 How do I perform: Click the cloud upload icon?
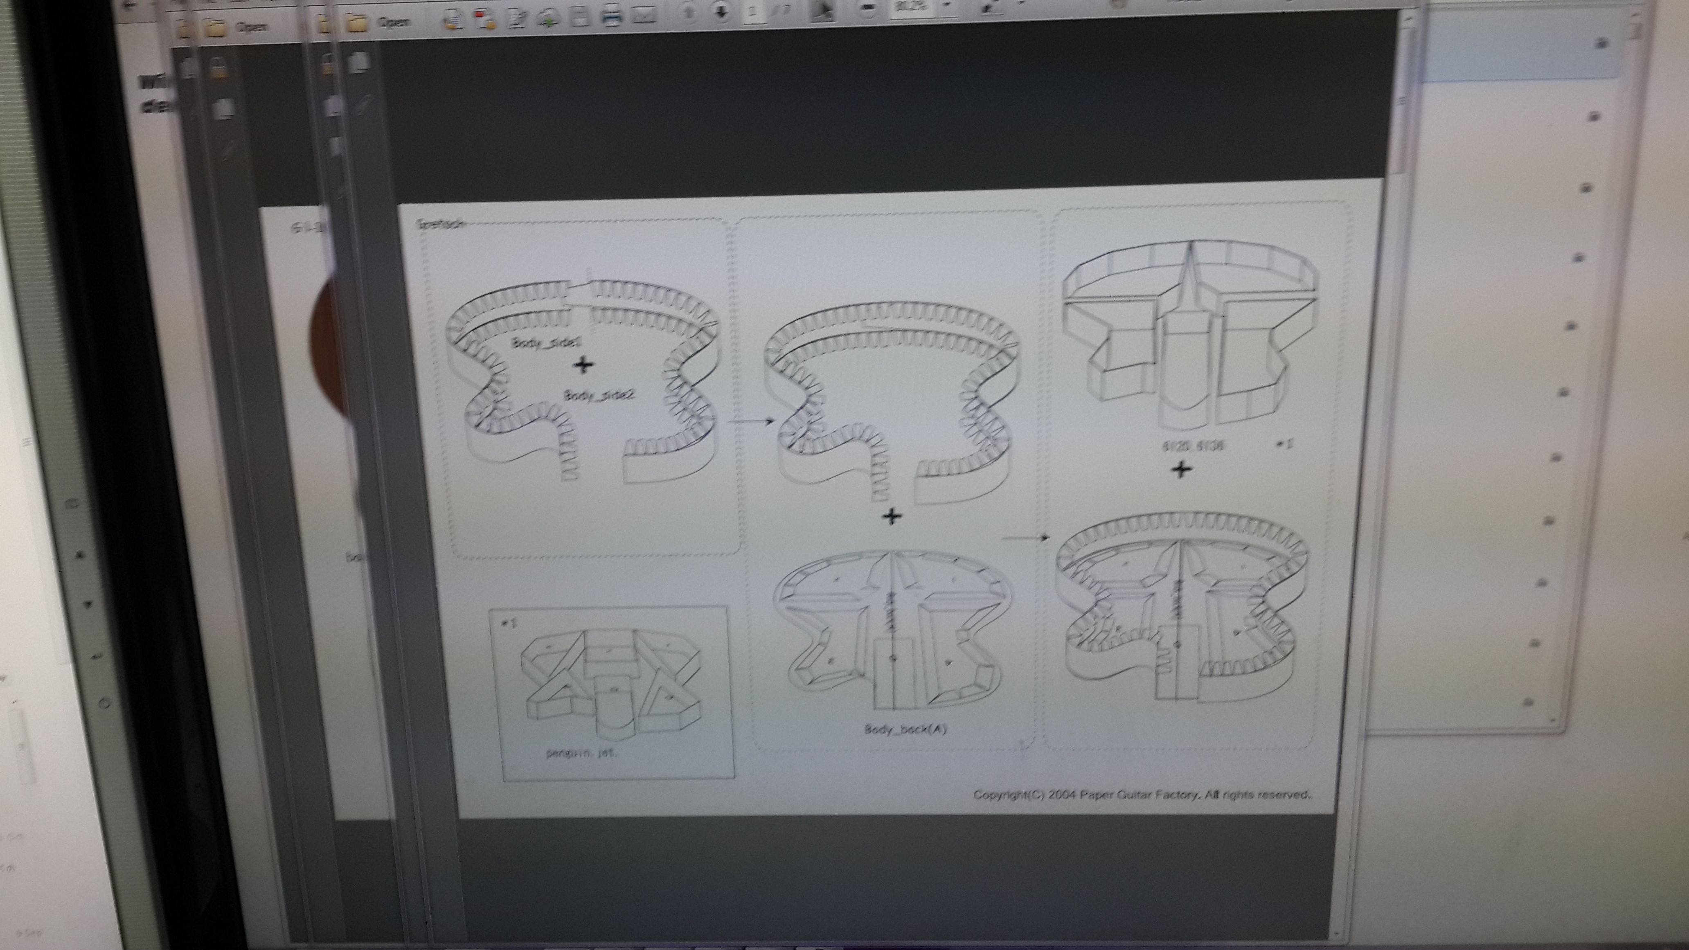pyautogui.click(x=549, y=18)
